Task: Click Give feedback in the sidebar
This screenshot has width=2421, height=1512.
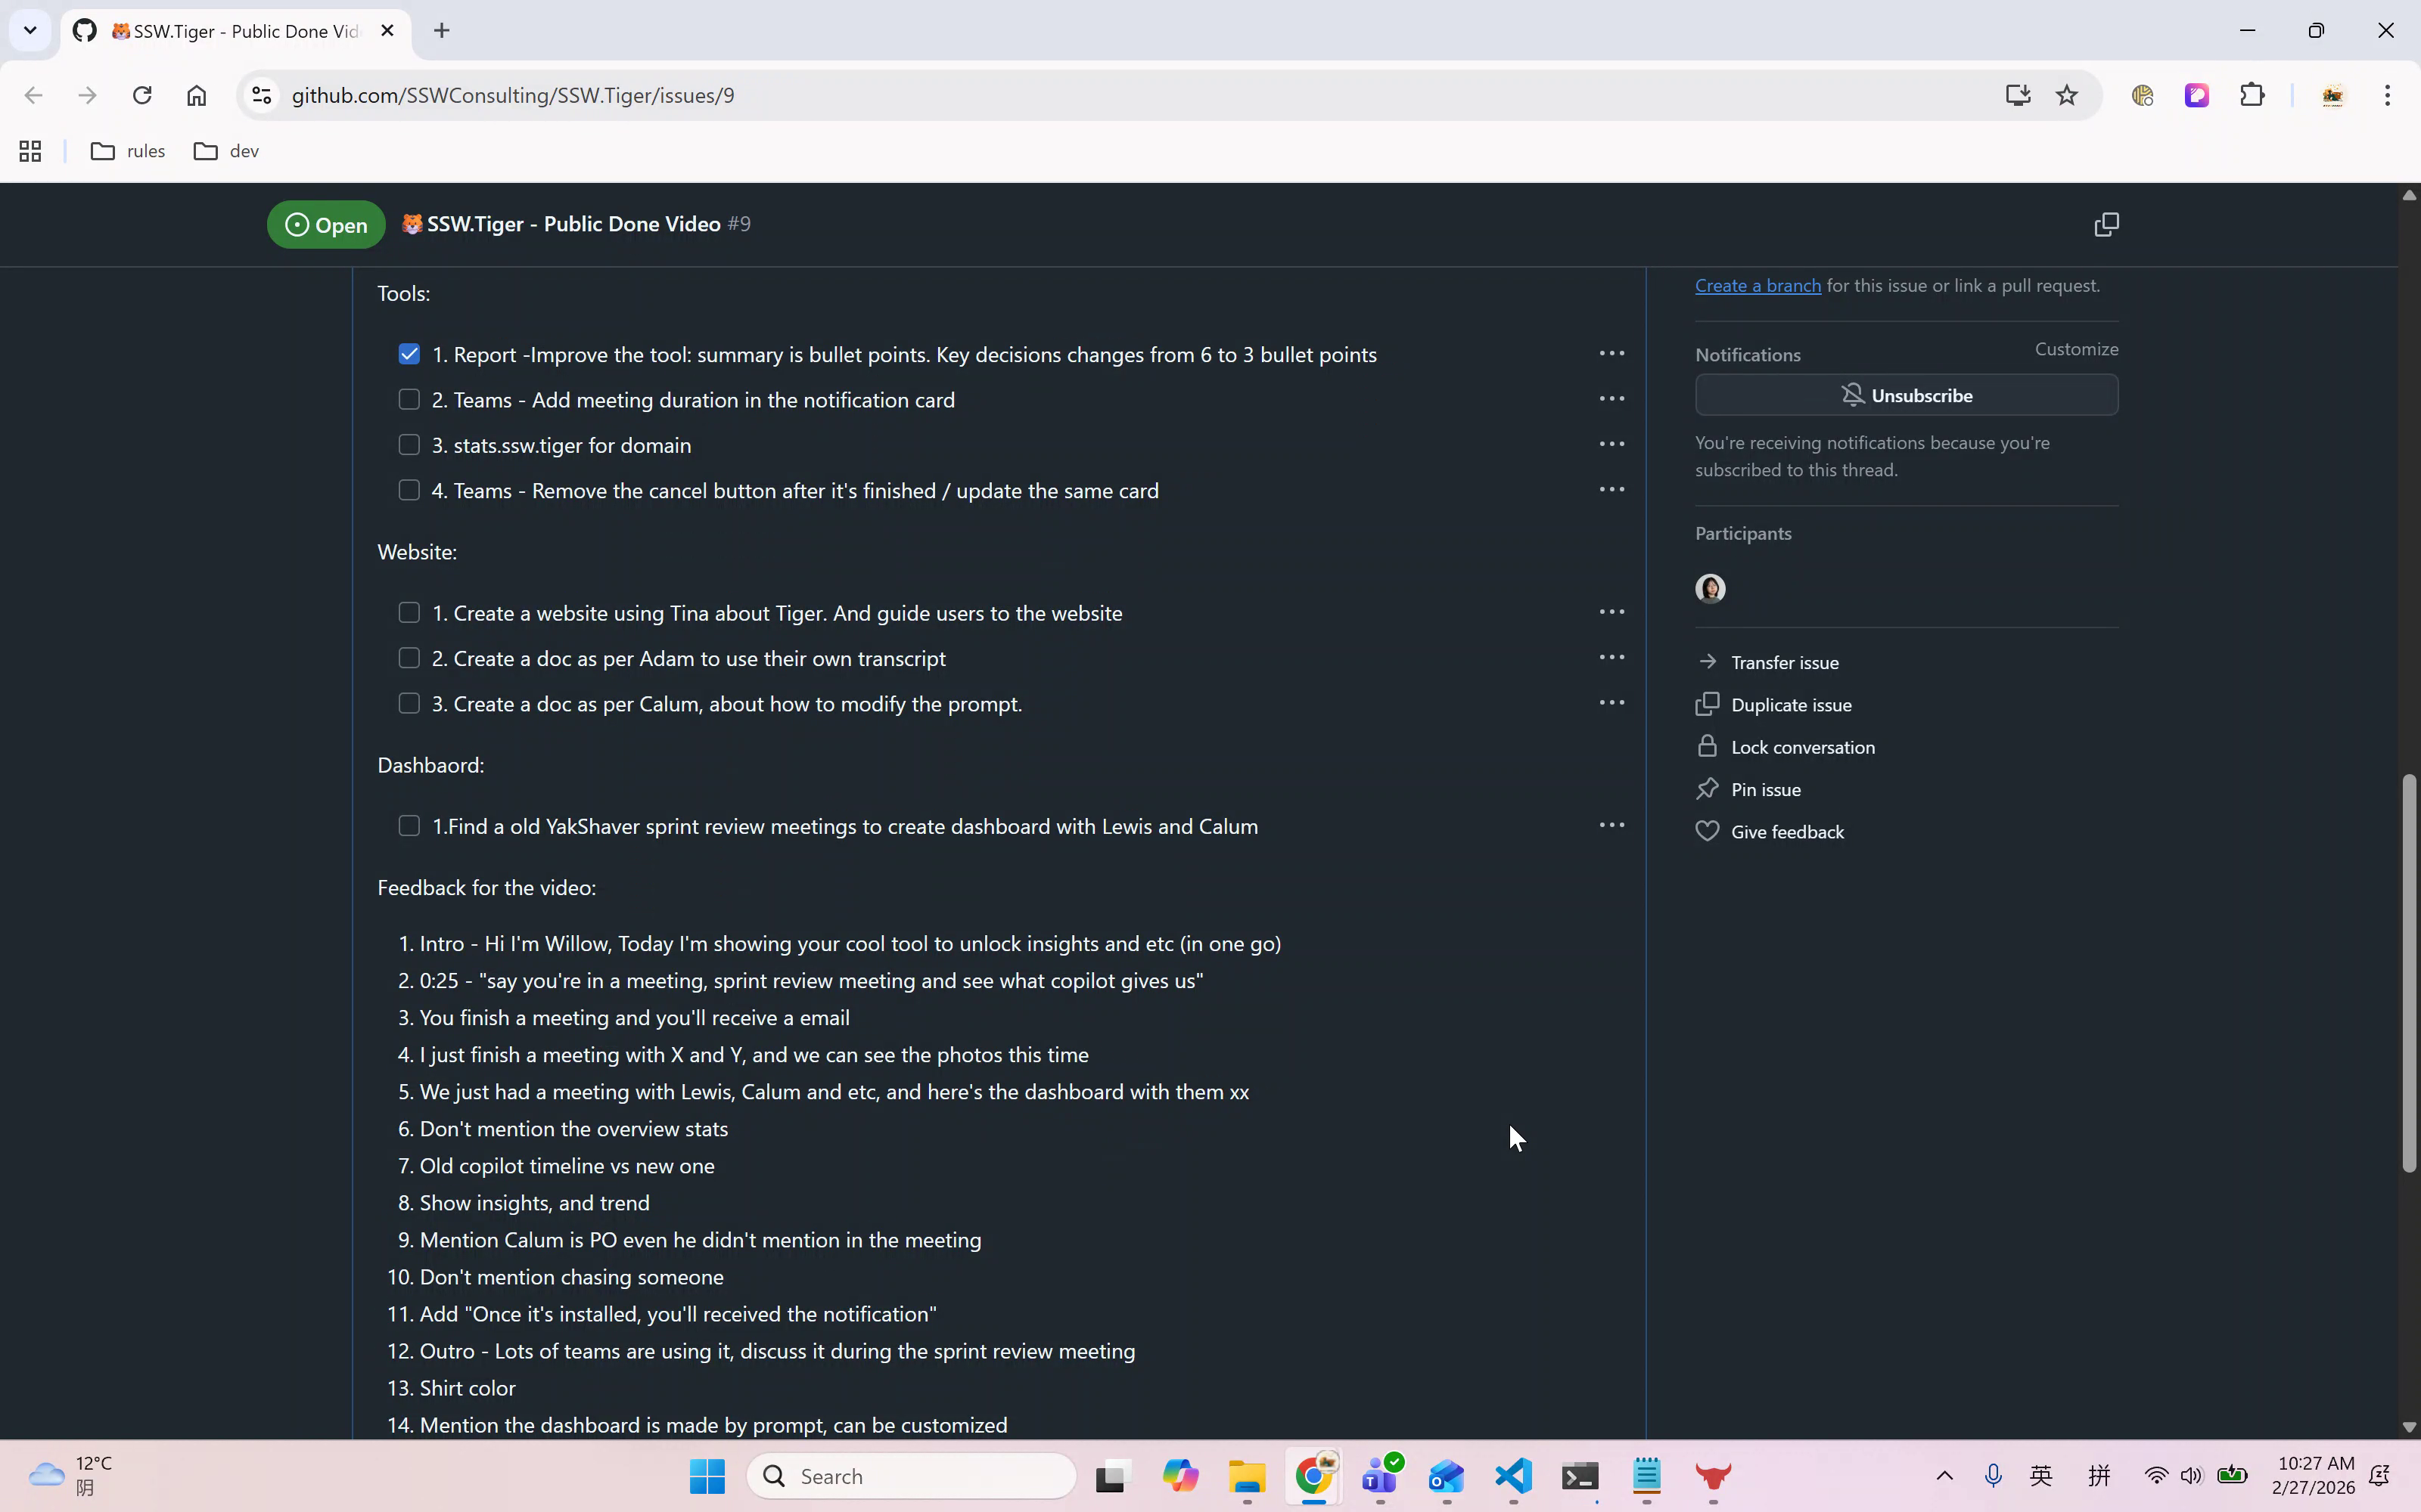Action: [1770, 832]
